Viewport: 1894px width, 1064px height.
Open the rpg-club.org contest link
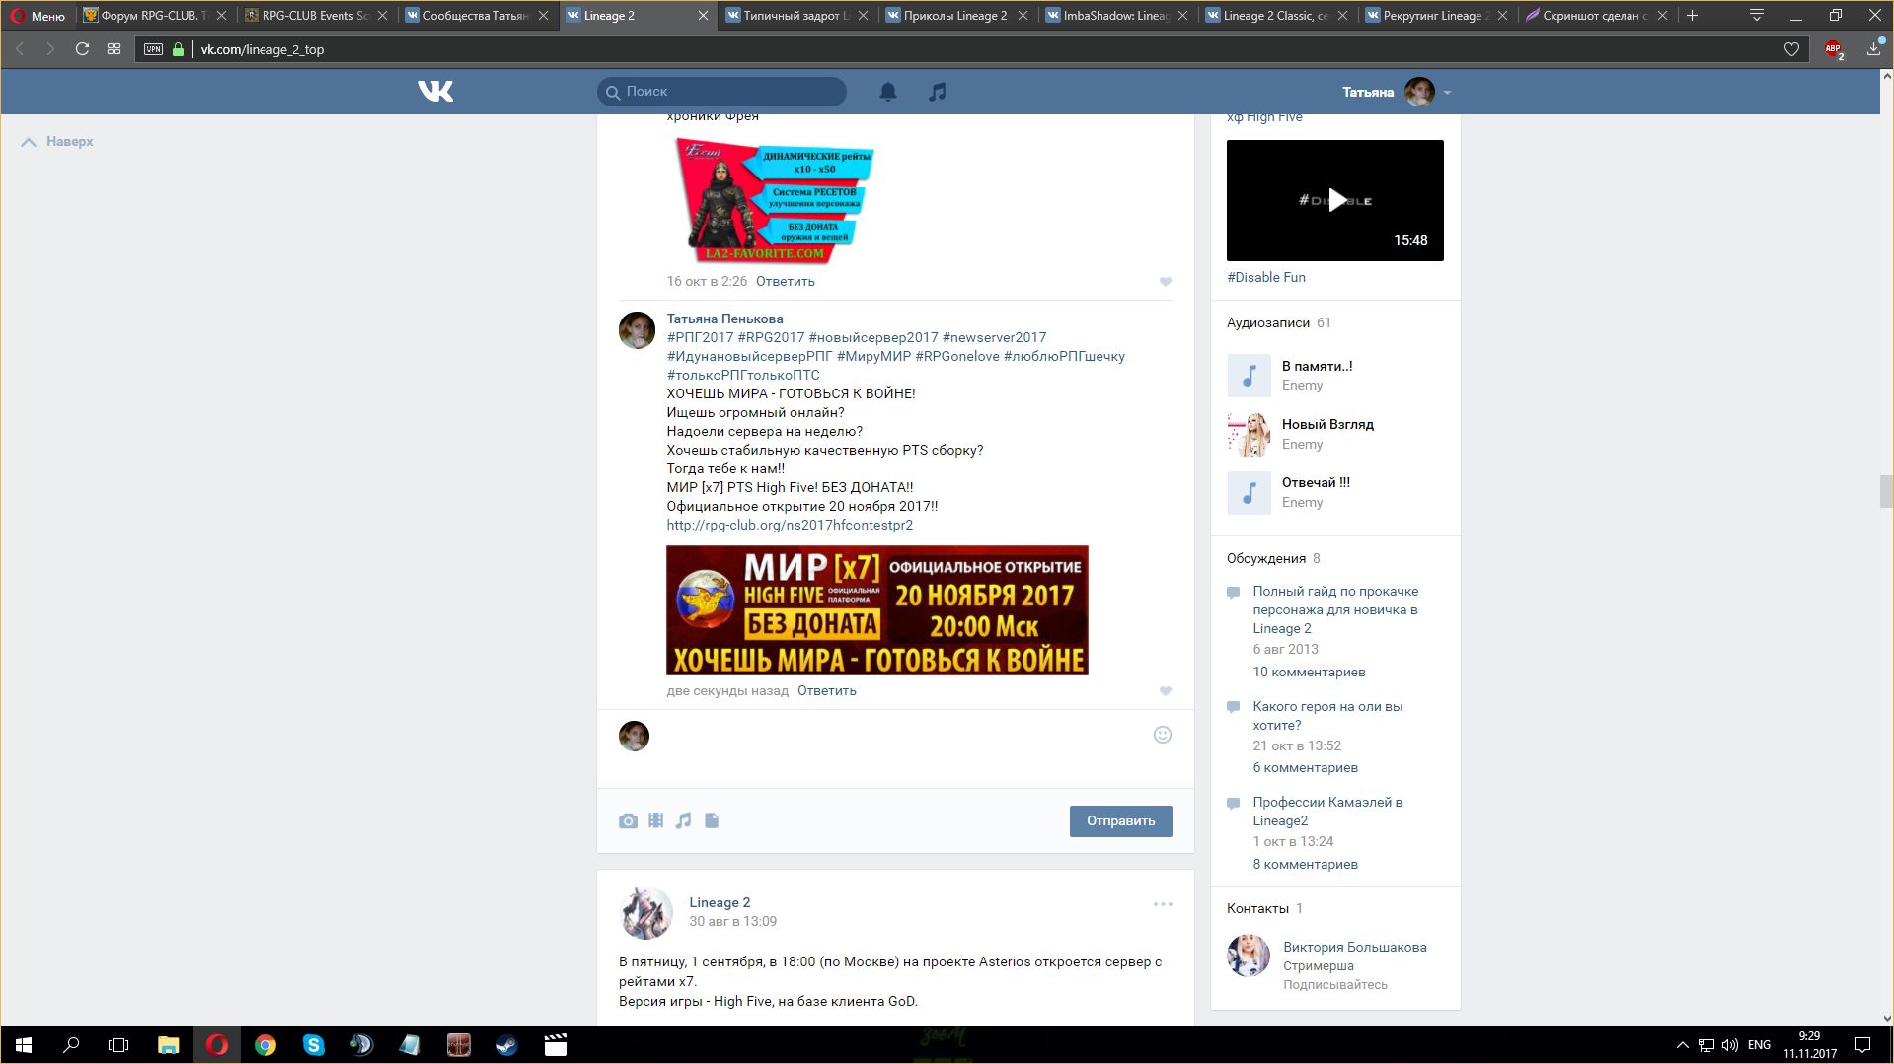pyautogui.click(x=790, y=526)
